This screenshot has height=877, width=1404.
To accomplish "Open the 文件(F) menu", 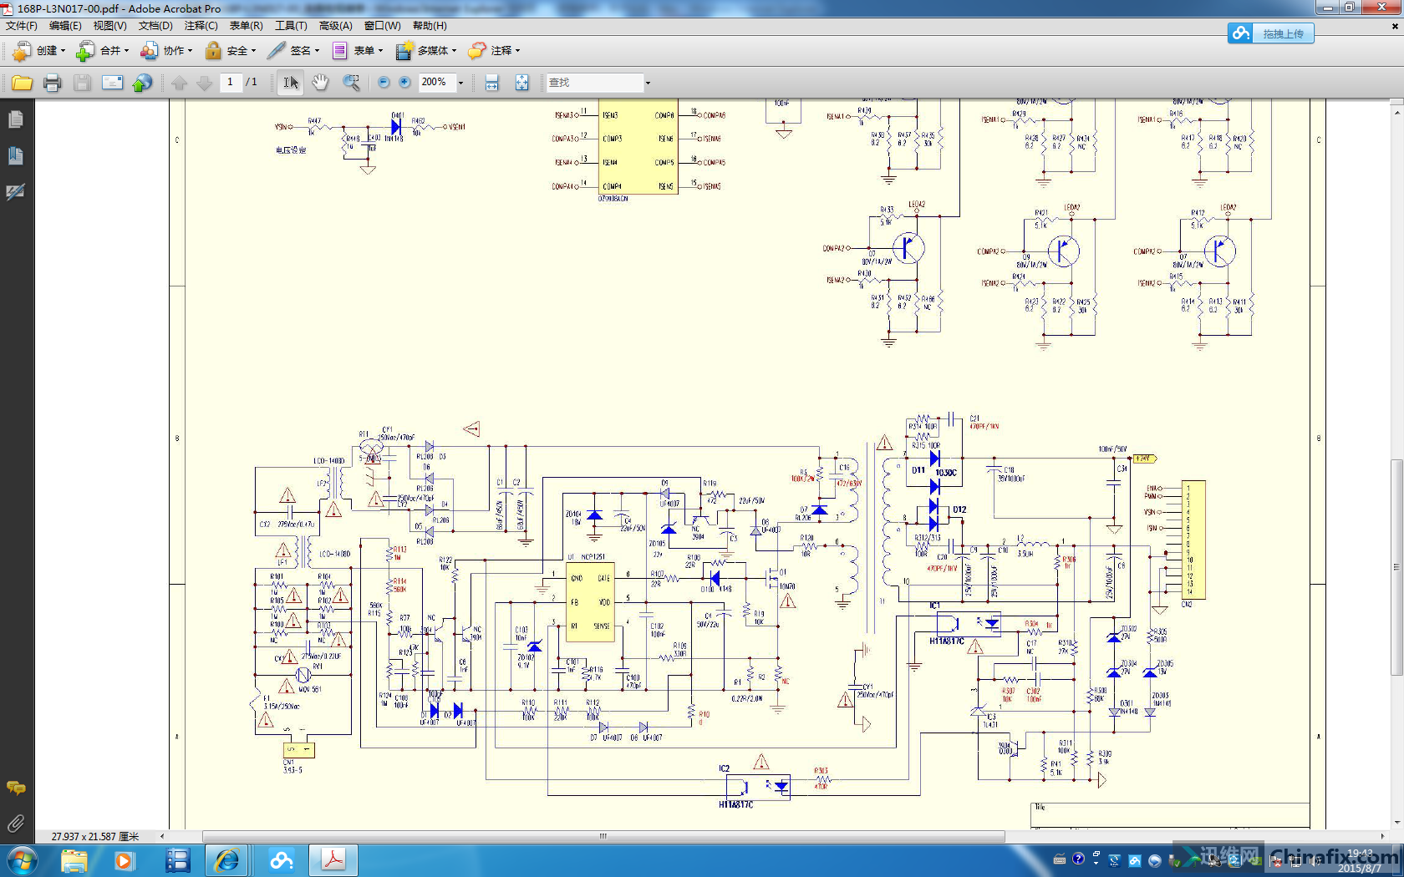I will tap(22, 26).
